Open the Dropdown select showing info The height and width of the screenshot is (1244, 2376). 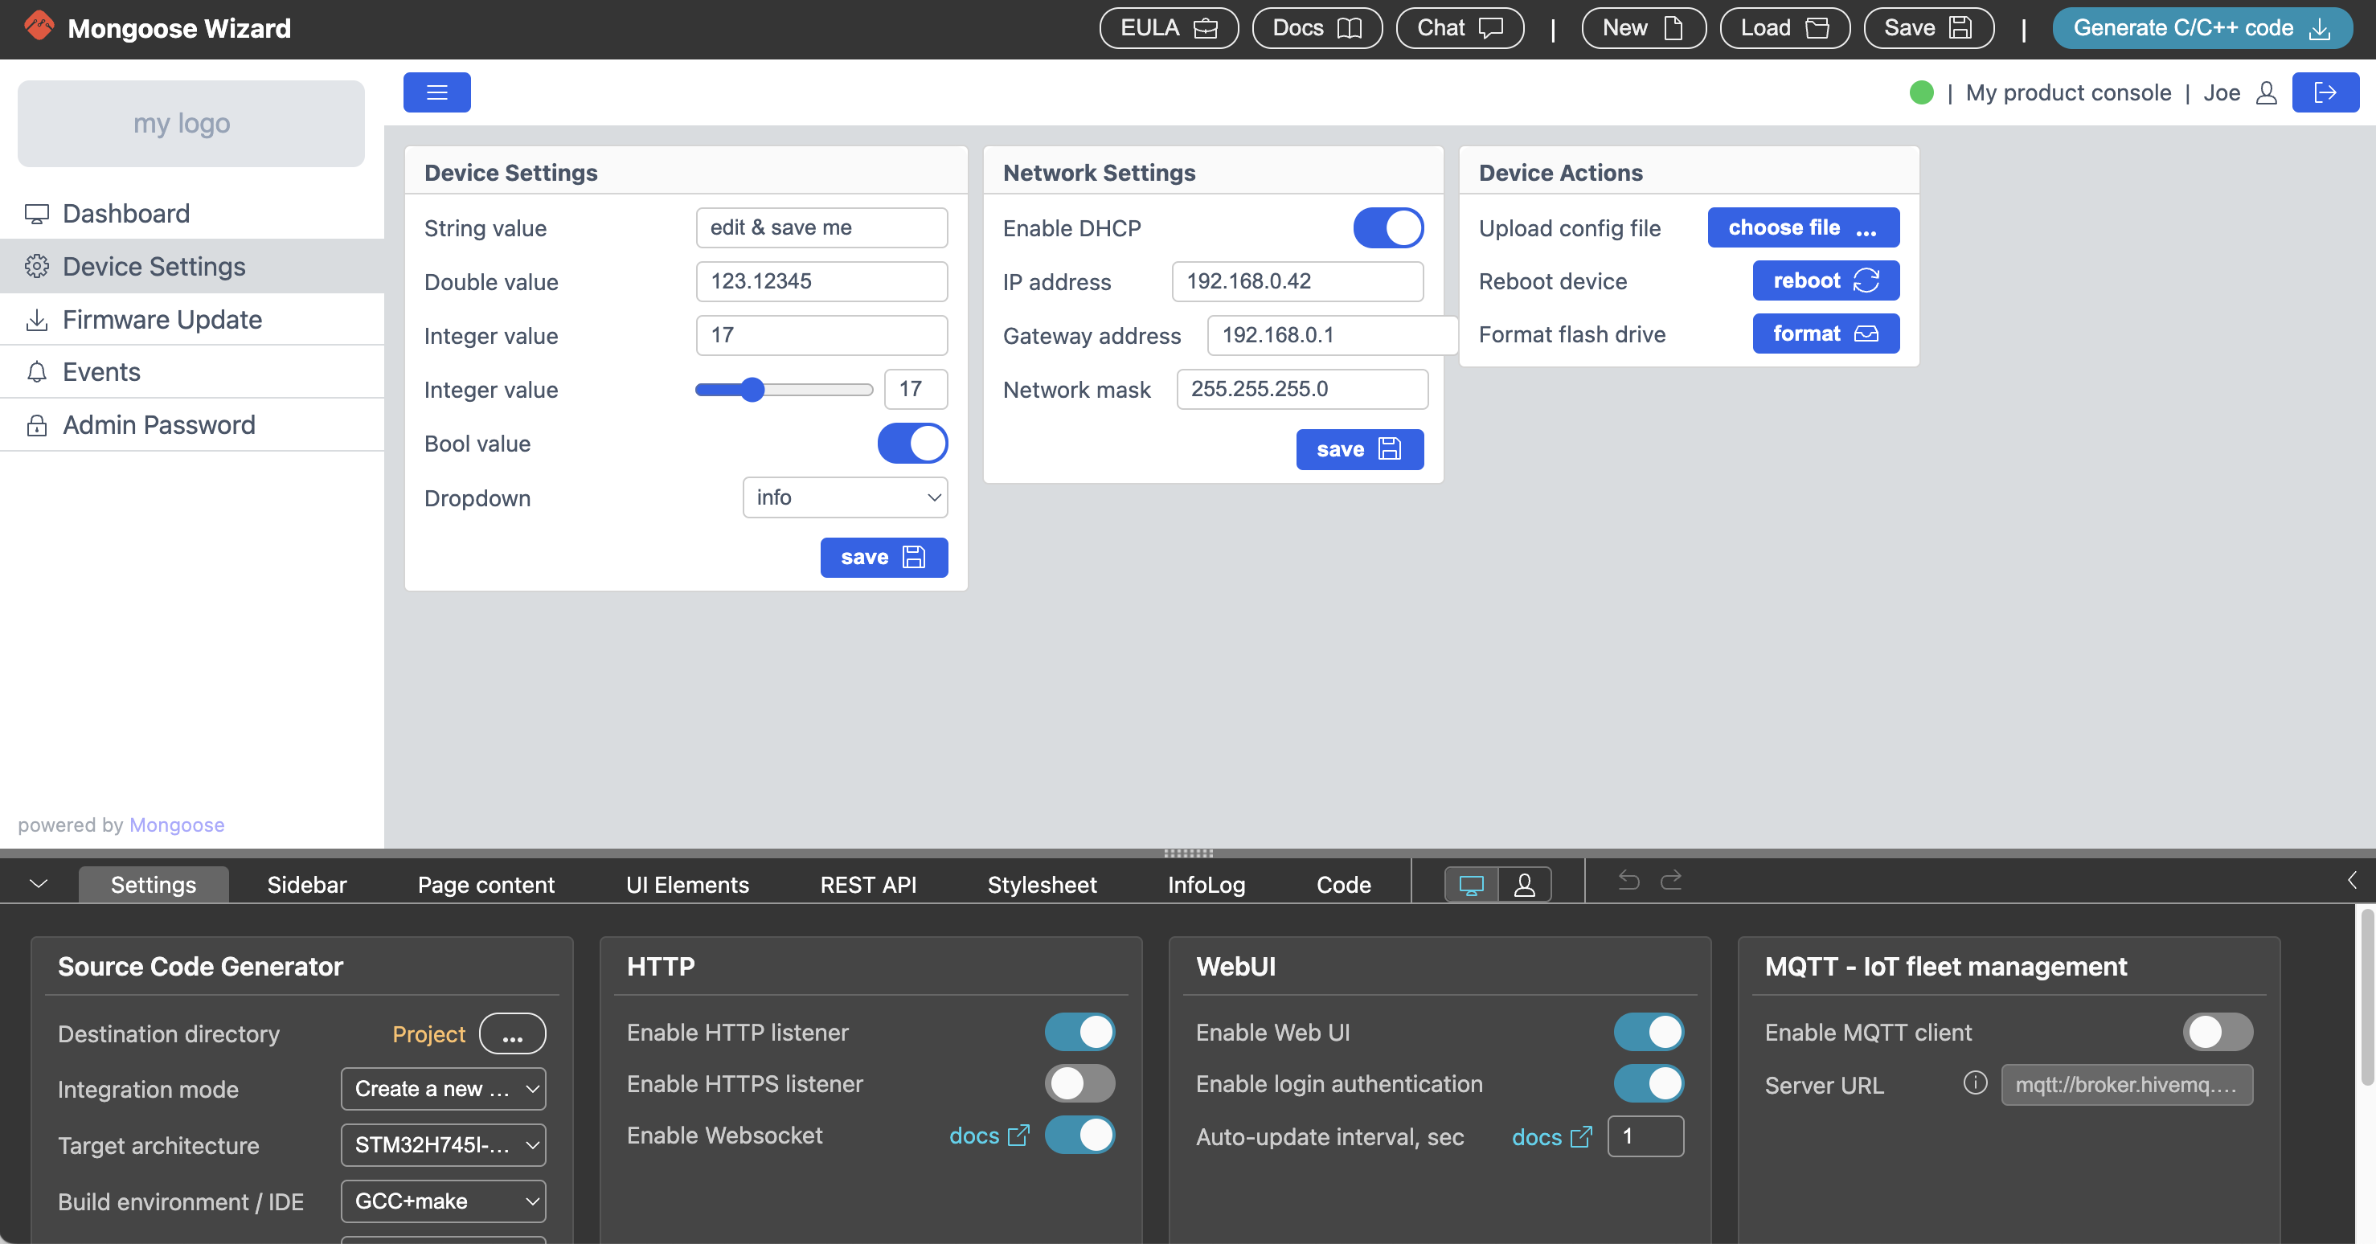[845, 497]
